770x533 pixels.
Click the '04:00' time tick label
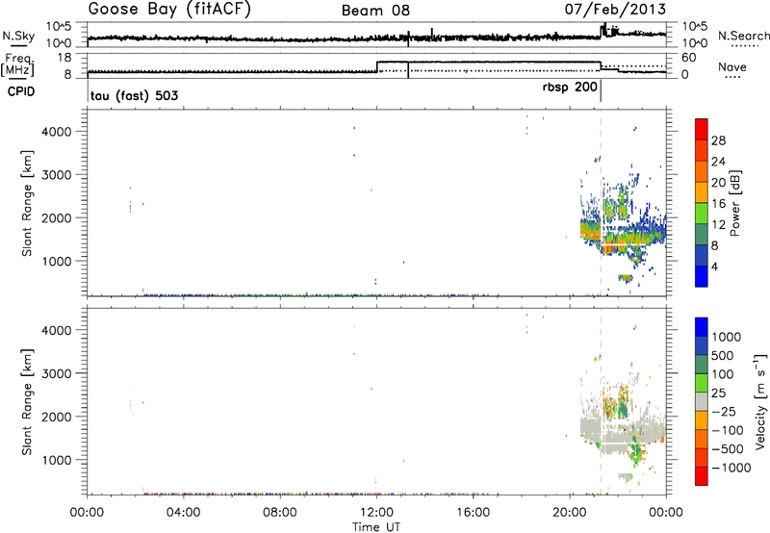click(183, 513)
